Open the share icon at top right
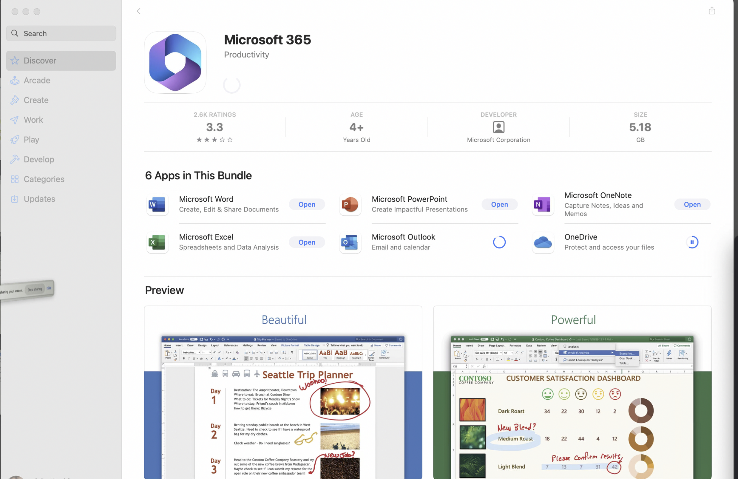 pos(712,10)
